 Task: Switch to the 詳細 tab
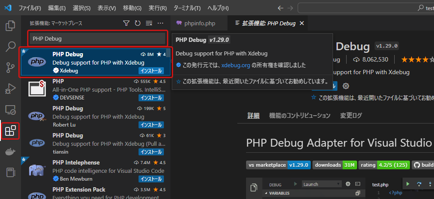pyautogui.click(x=253, y=116)
